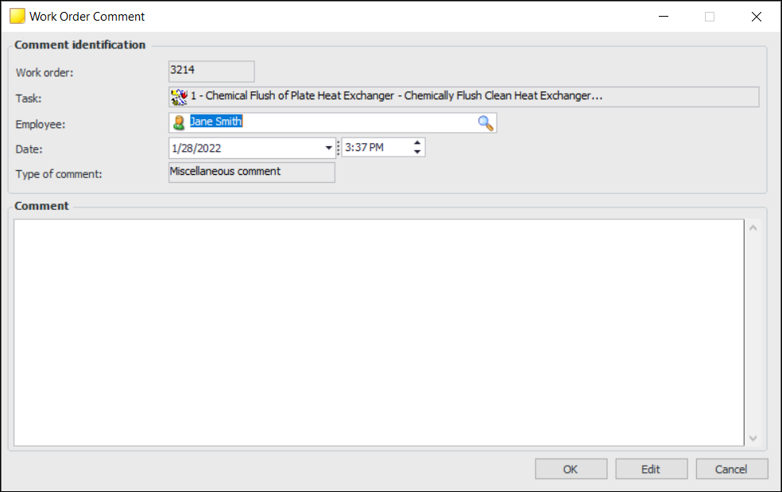Viewport: 782px width, 492px height.
Task: Click the employee search magnifier icon
Action: tap(486, 123)
